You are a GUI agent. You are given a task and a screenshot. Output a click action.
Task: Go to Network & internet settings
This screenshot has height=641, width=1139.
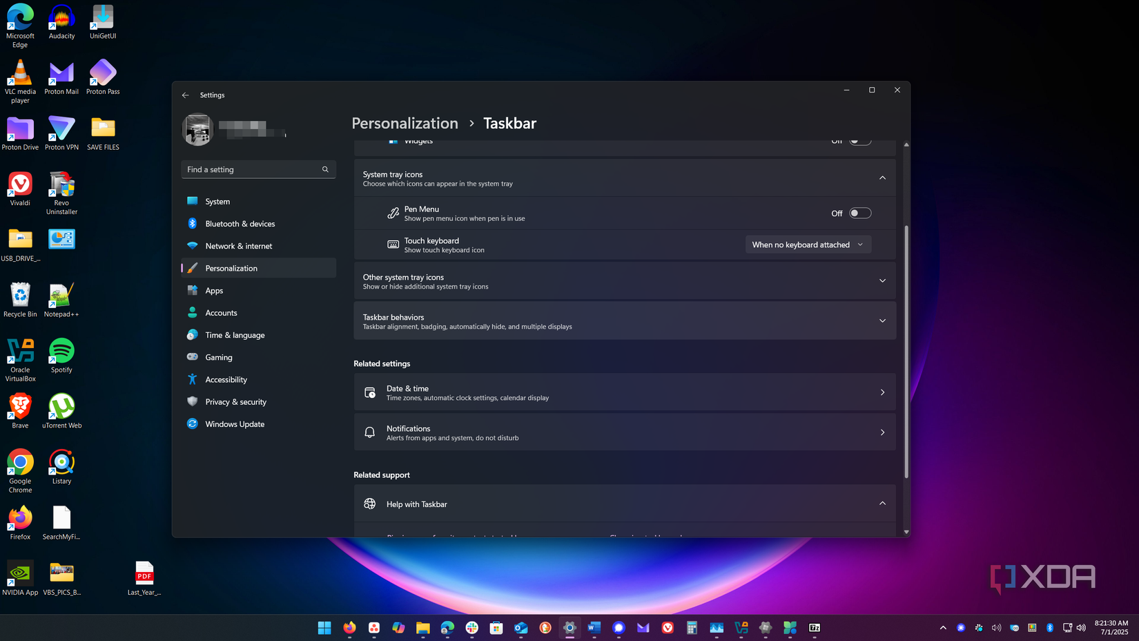(258, 246)
